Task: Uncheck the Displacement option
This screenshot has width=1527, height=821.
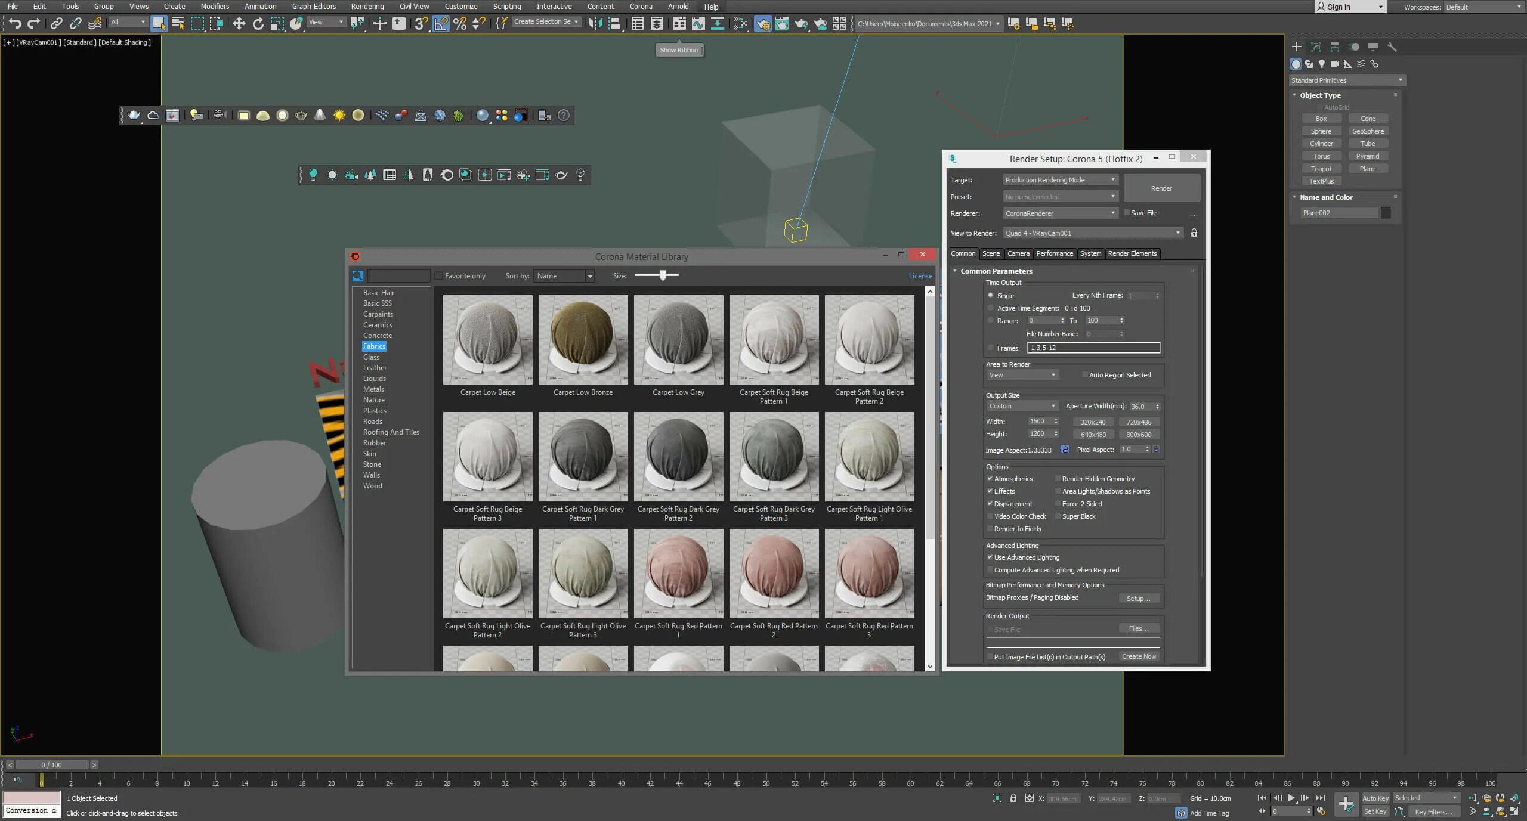Action: tap(990, 504)
